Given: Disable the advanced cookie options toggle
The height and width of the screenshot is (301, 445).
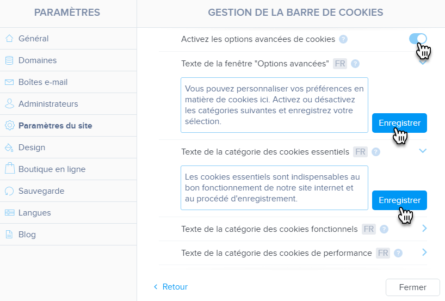Looking at the screenshot, I should (x=418, y=39).
